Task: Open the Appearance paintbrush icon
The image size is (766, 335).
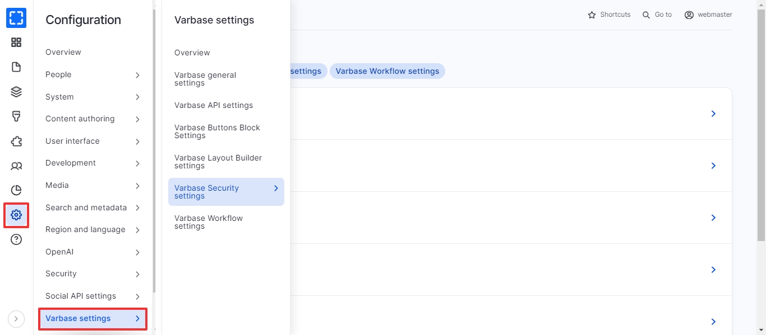Action: tap(16, 116)
